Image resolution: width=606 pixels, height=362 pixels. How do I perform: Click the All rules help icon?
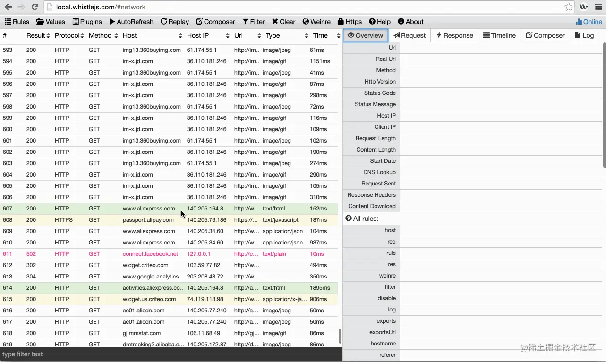point(349,219)
